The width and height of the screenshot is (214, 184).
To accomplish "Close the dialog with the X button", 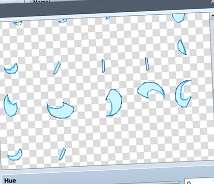I will [212, 2].
